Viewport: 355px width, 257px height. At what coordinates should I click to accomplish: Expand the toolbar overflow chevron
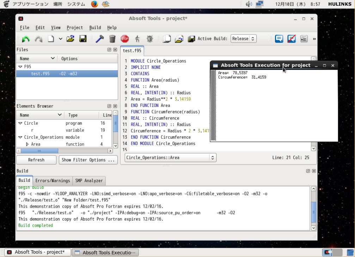click(x=314, y=39)
